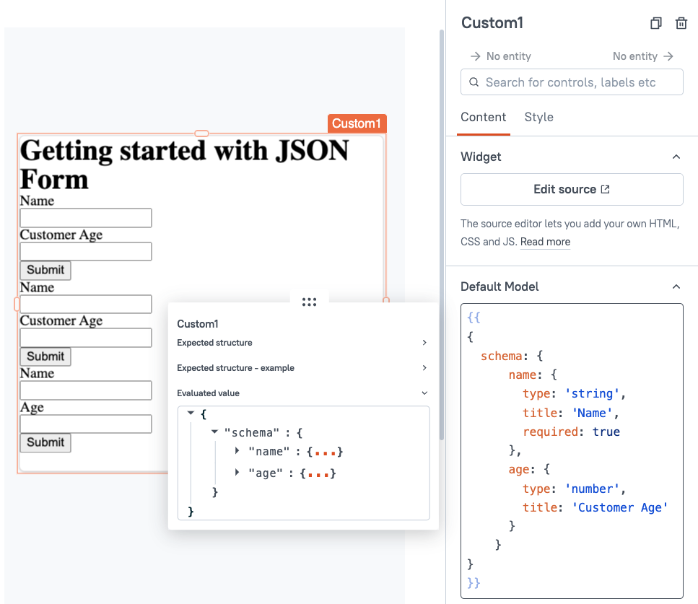Click the drag handle dots on popup
This screenshot has width=698, height=604.
click(x=309, y=302)
